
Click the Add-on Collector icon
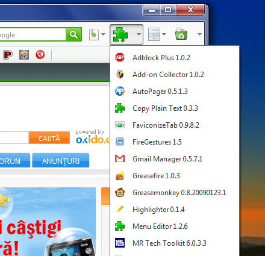click(x=120, y=74)
